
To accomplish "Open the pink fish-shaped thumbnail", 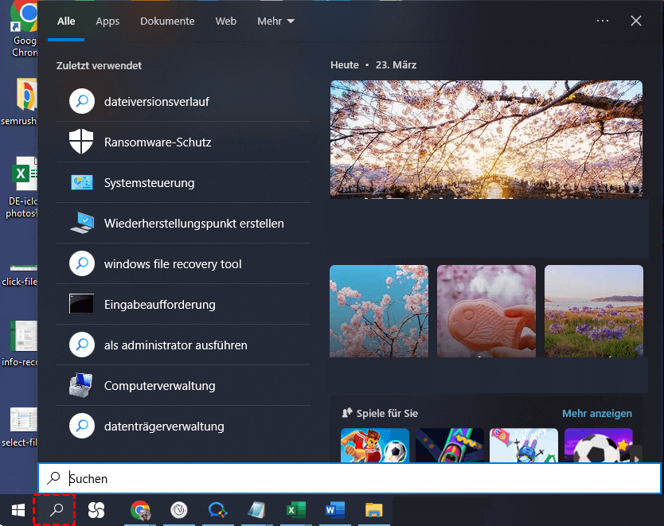I will coord(486,311).
